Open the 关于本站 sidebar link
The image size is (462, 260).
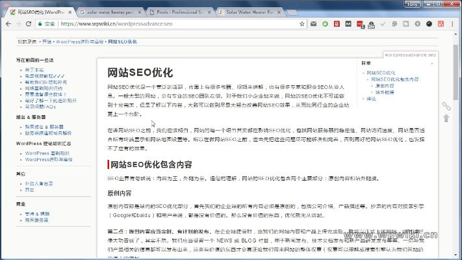(x=34, y=70)
